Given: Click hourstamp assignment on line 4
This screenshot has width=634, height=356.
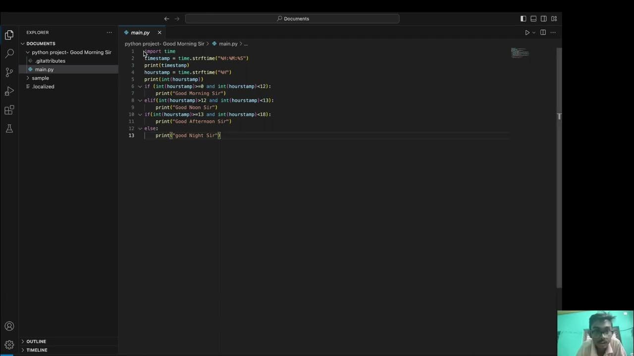Looking at the screenshot, I should [188, 72].
